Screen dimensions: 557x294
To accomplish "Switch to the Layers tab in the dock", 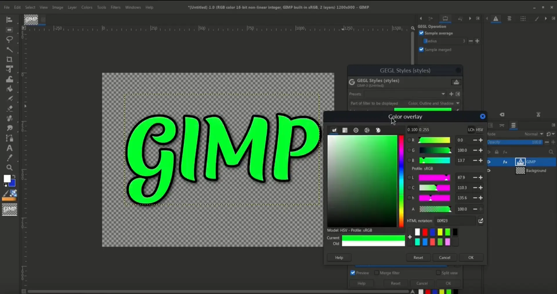I will [513, 125].
